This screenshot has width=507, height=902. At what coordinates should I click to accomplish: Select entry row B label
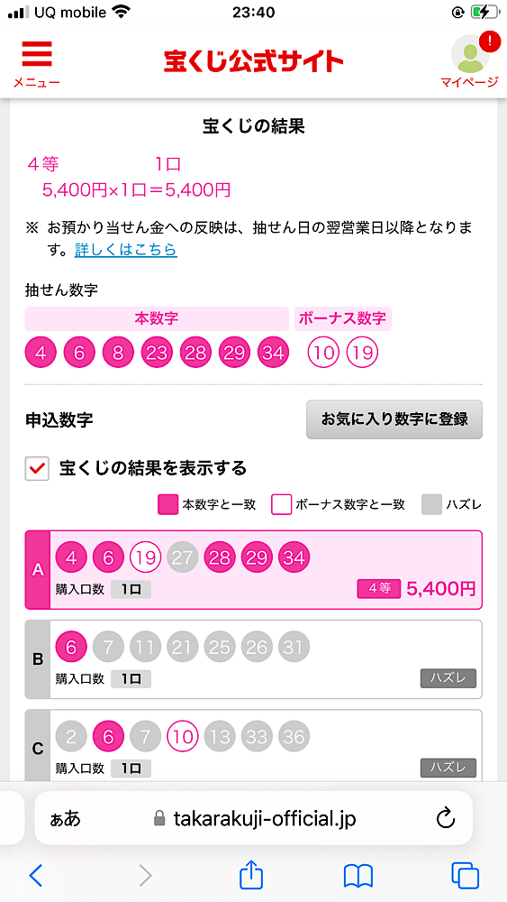click(x=38, y=659)
